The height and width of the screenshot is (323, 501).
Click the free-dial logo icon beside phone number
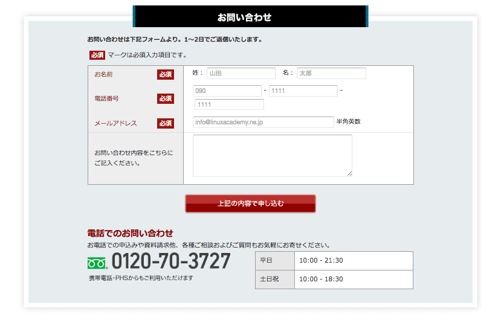pos(97,263)
